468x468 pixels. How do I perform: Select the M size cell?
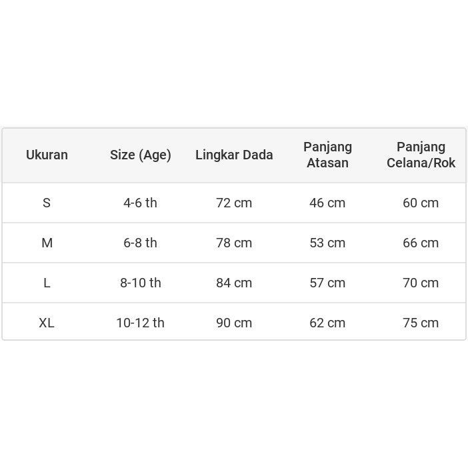(x=47, y=243)
